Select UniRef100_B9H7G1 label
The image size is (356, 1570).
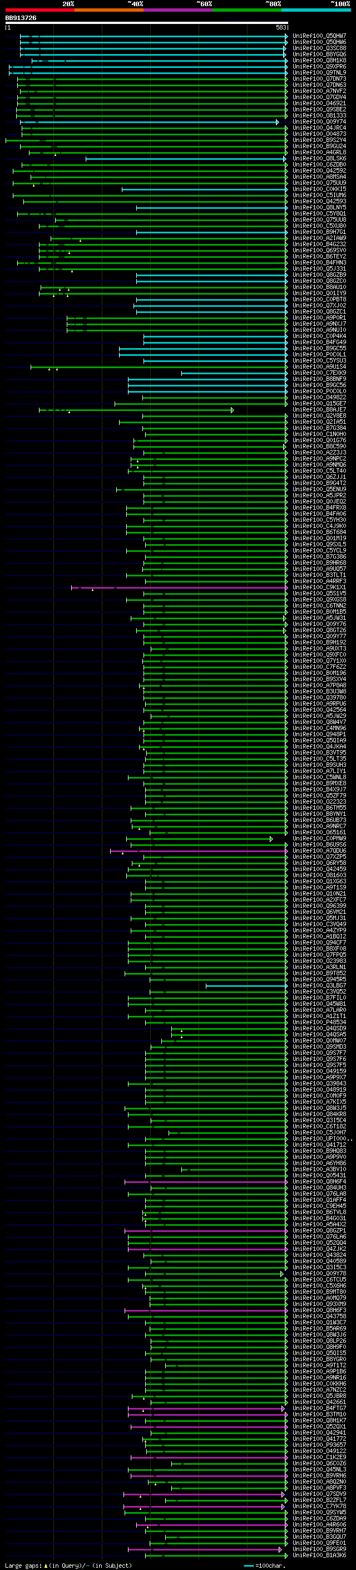319,232
